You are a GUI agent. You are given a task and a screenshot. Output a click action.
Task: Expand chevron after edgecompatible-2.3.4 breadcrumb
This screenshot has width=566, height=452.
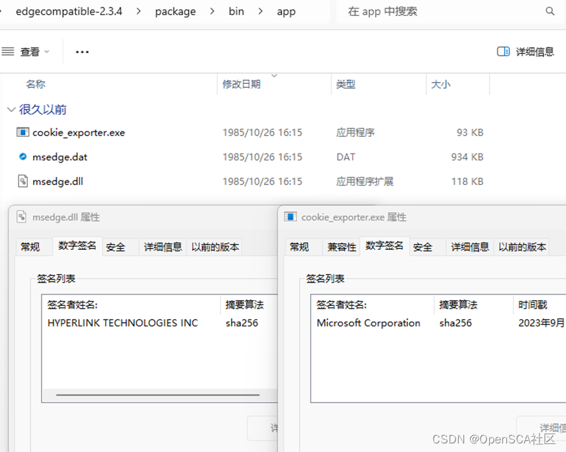pos(138,11)
